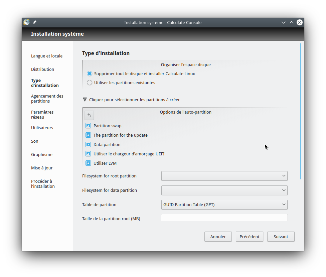Open 'Paramètres réseau' step in sidebar
Screen dimensions: 326x277
(x=42, y=115)
